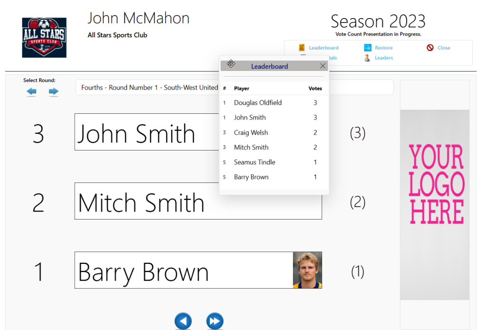Click the round back playback button

(183, 321)
